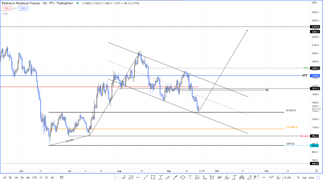This screenshot has width=323, height=181.
Task: Click the 660.0 price axis label
Action: [315, 163]
